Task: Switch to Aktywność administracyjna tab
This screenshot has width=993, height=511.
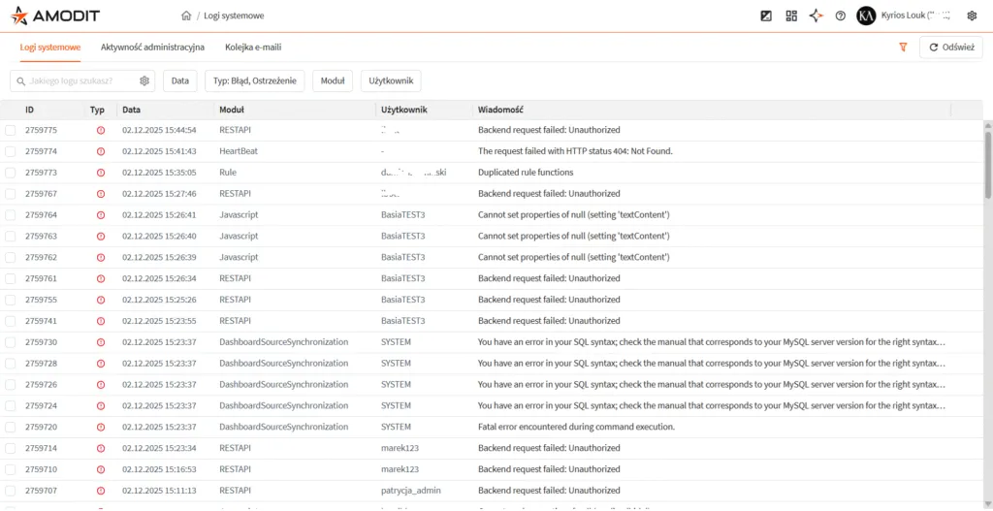Action: [152, 48]
